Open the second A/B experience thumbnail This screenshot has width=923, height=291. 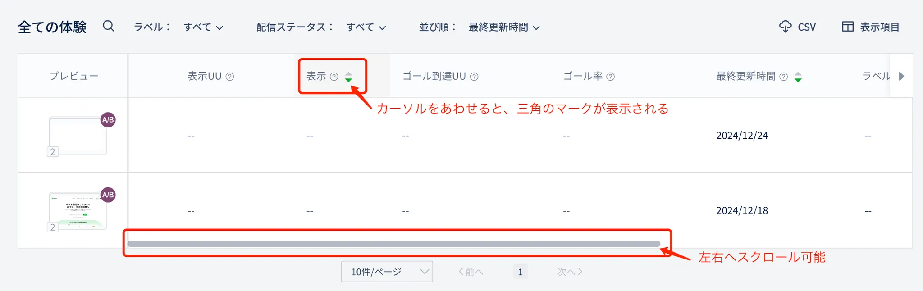(x=78, y=211)
